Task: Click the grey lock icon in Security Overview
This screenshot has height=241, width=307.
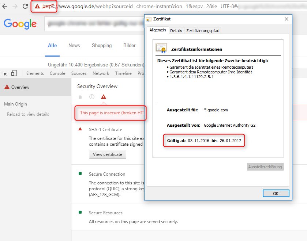Action: 80,97
